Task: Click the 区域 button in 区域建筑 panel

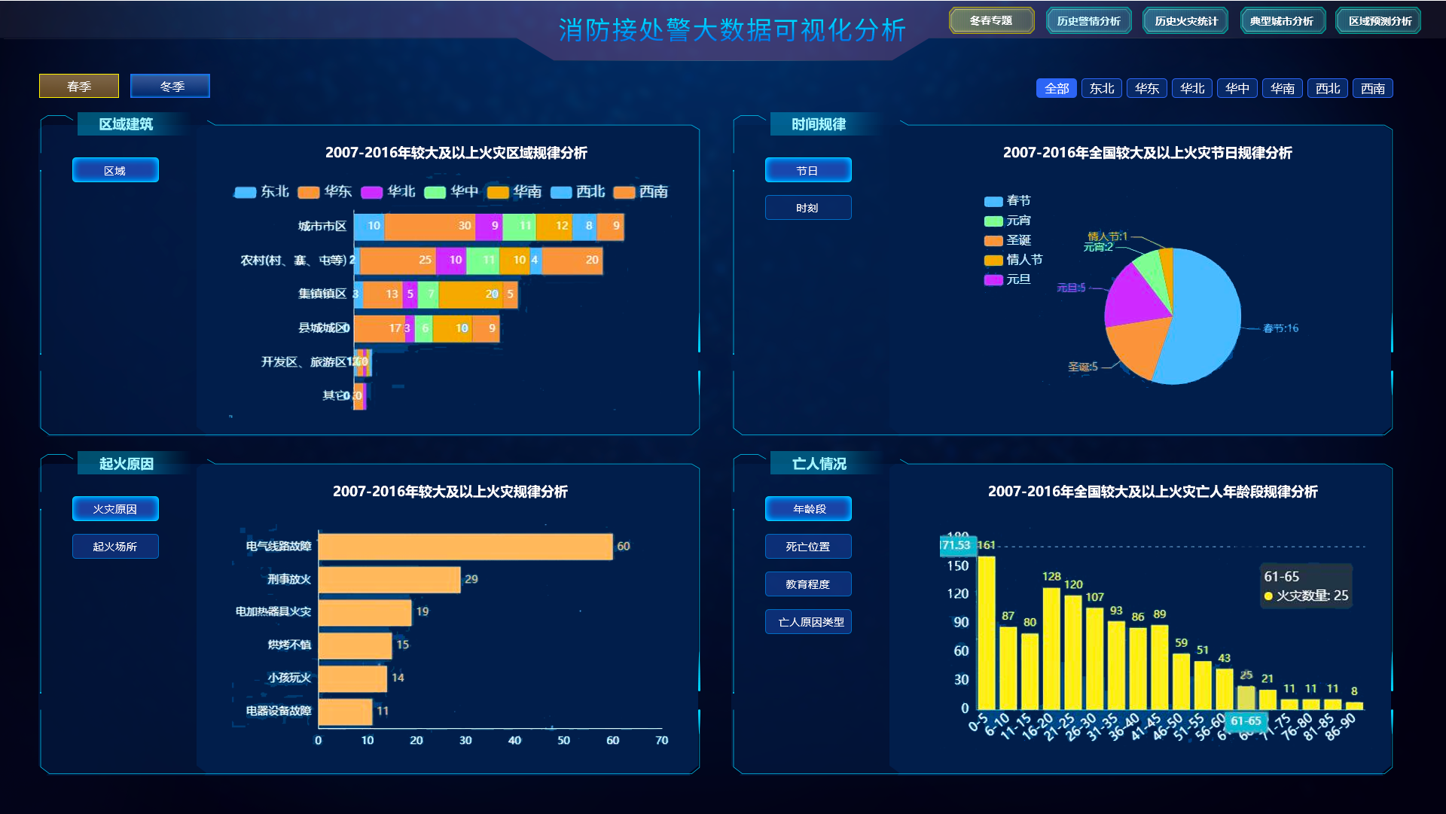Action: coord(115,170)
